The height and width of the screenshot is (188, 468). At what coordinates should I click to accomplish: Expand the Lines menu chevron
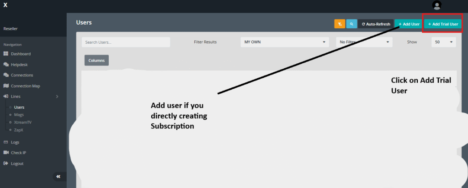[57, 97]
